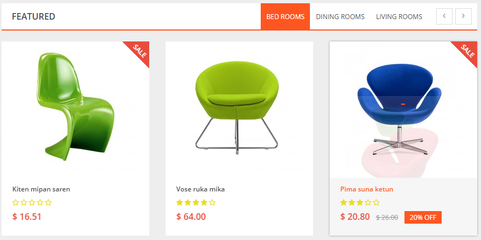Click the 20% OFF badge
Screen dimensions: 481x240
[423, 217]
